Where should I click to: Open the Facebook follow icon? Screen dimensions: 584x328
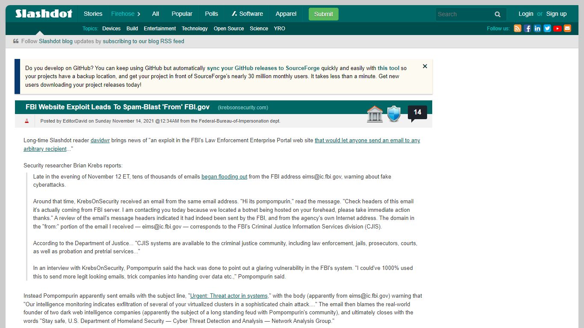528,29
